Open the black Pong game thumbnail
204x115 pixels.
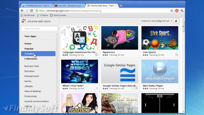coord(160,103)
